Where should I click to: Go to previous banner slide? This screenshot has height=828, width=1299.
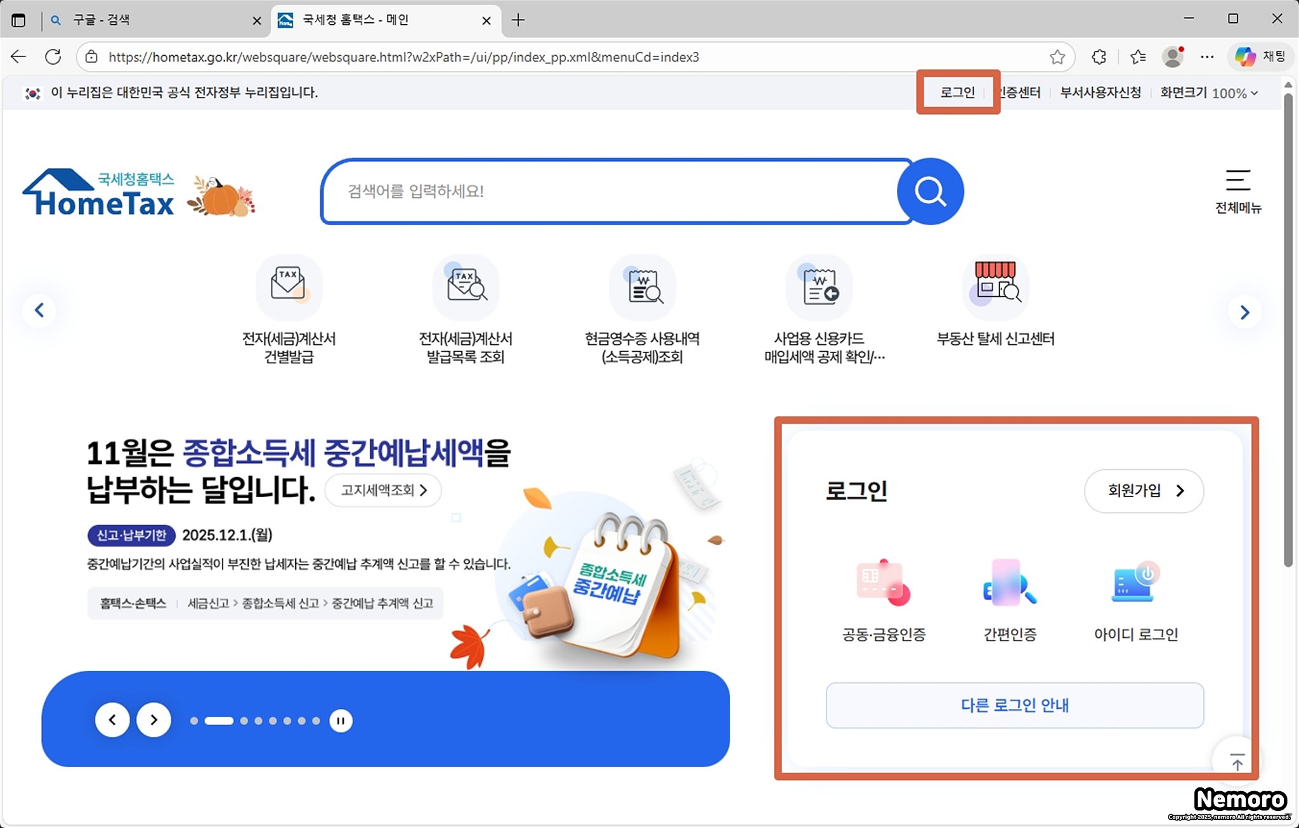point(112,720)
